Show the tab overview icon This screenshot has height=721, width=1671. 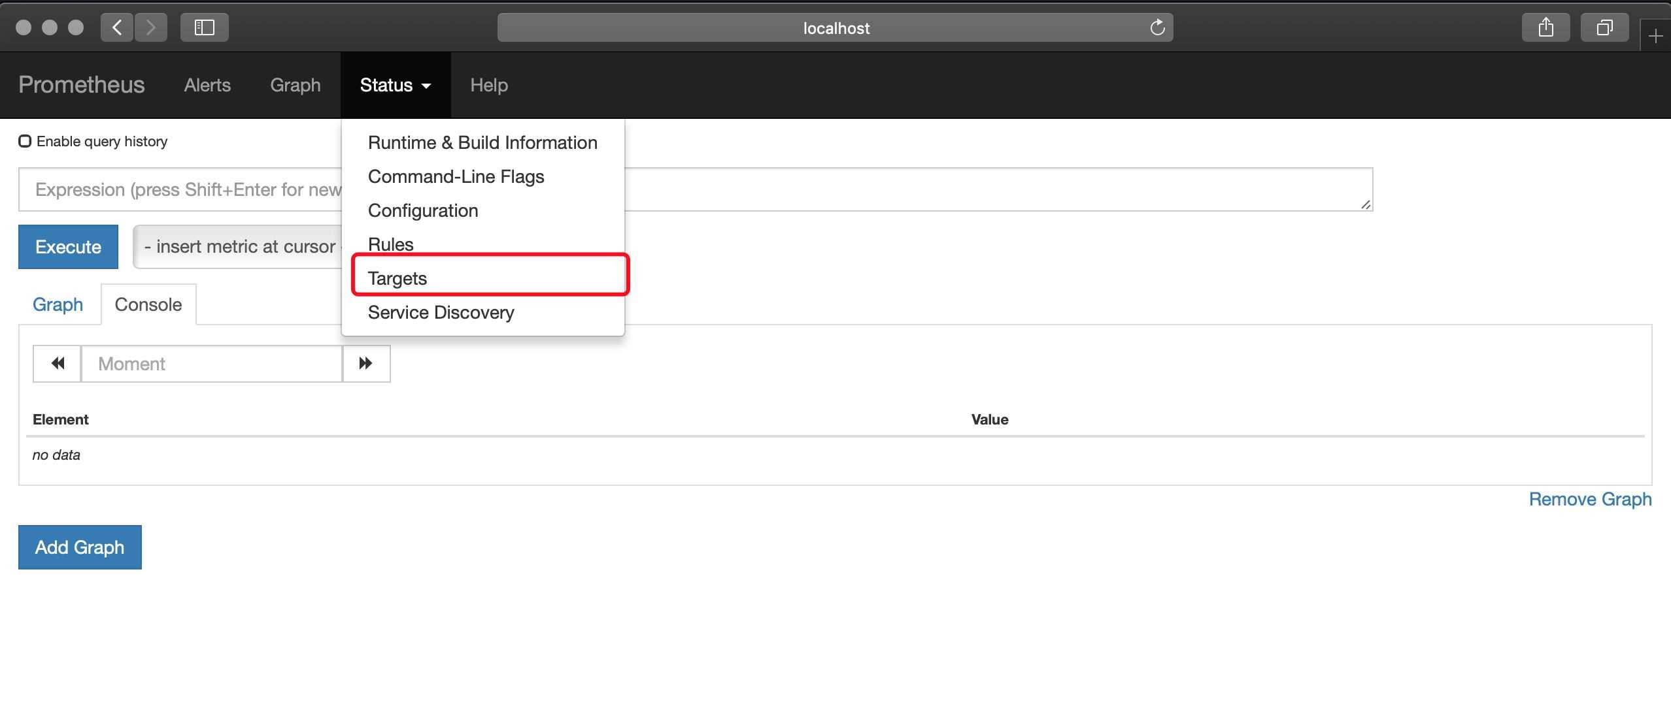coord(1604,27)
